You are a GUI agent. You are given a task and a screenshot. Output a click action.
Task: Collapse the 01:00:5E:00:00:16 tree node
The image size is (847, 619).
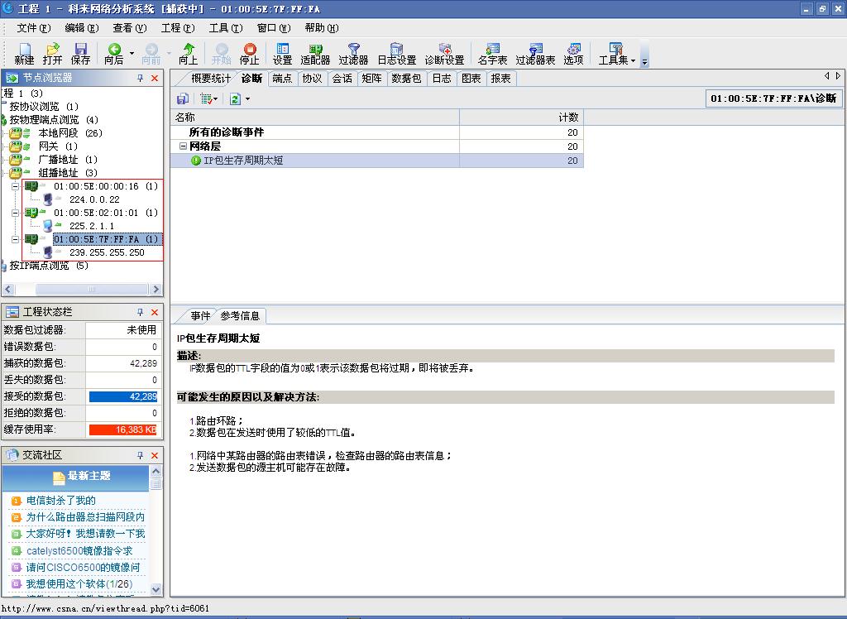pyautogui.click(x=15, y=186)
